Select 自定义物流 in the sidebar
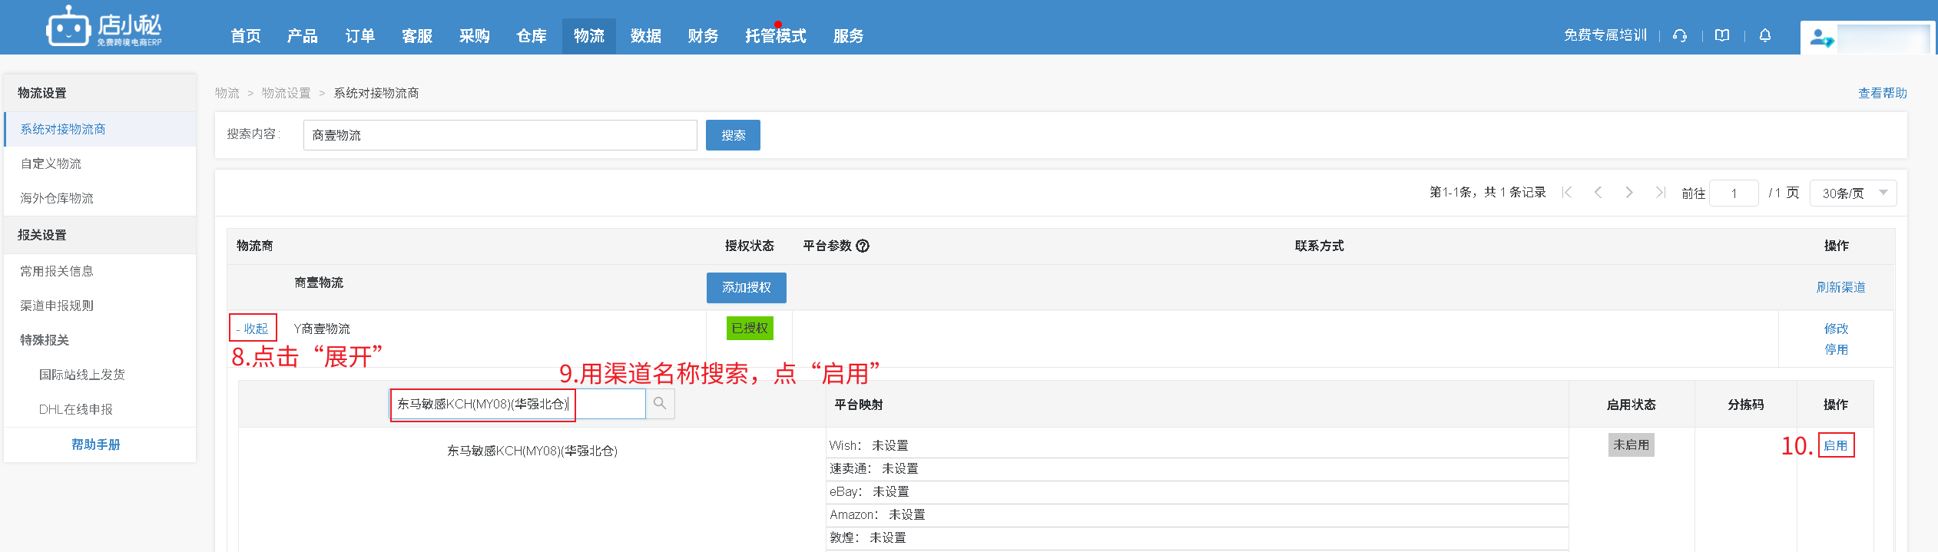This screenshot has width=1938, height=552. coord(51,164)
